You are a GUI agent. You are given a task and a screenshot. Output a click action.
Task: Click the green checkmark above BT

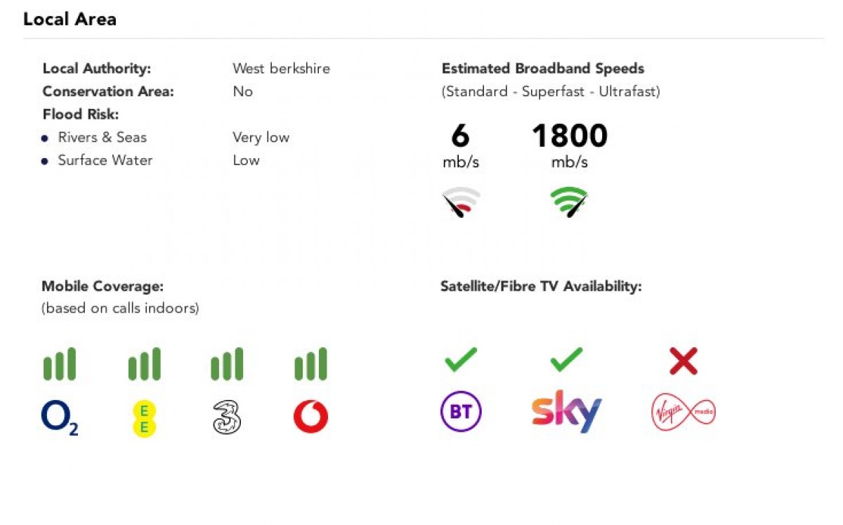[461, 360]
